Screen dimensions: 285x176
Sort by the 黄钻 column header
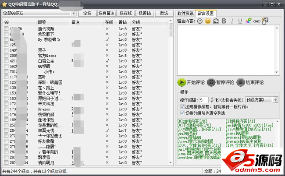point(123,22)
